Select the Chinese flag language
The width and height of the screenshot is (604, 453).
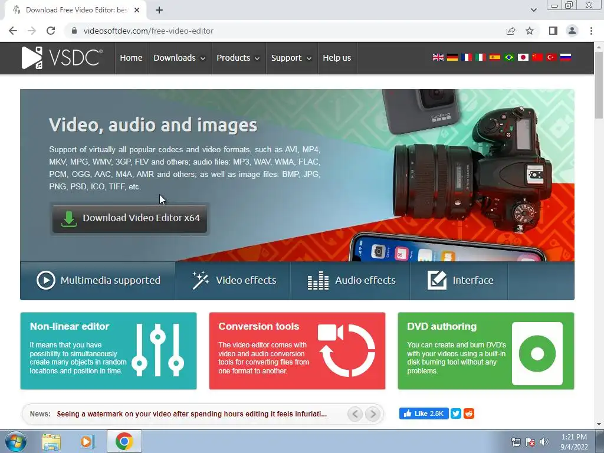pyautogui.click(x=537, y=57)
